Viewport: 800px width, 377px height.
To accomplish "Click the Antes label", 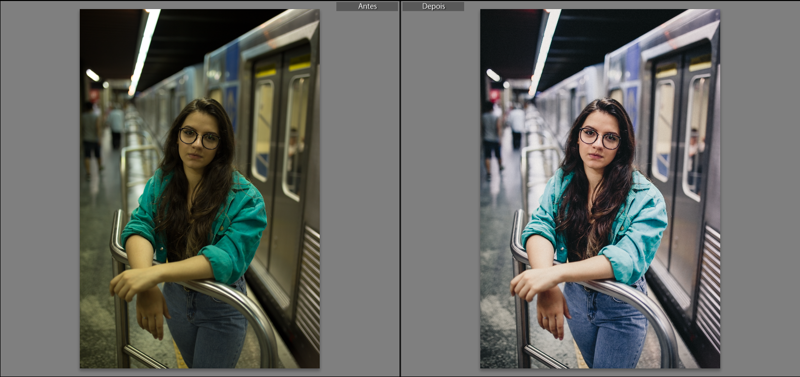I will [x=367, y=7].
